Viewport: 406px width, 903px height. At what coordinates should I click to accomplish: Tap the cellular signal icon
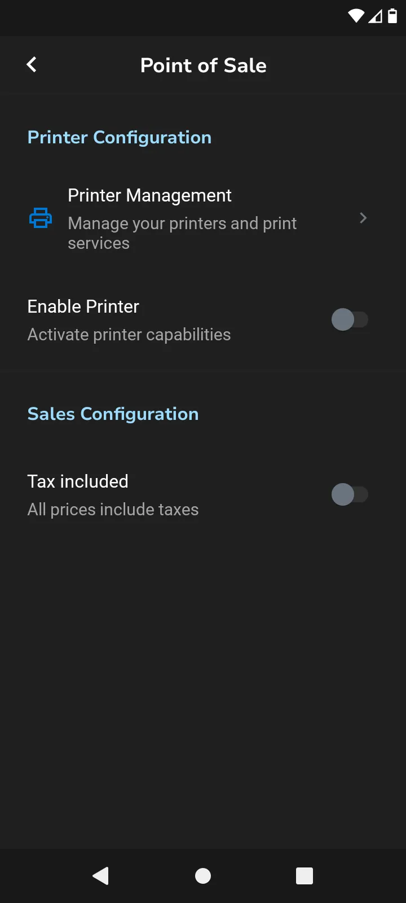[x=375, y=16]
